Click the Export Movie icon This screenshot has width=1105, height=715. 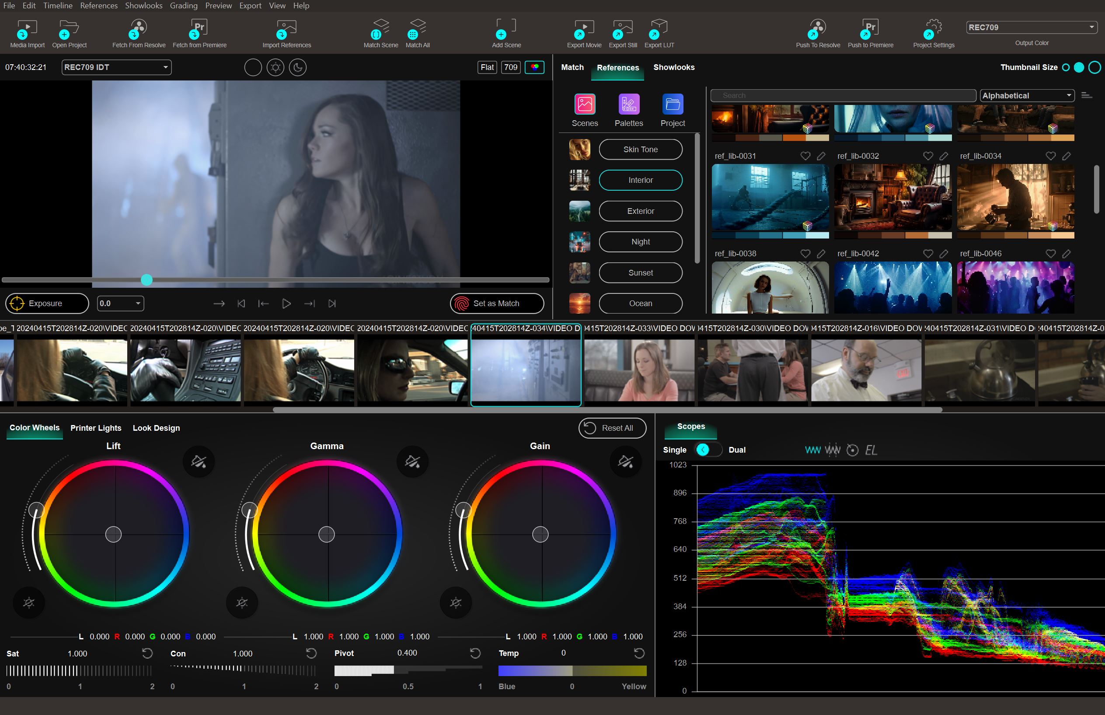(584, 29)
